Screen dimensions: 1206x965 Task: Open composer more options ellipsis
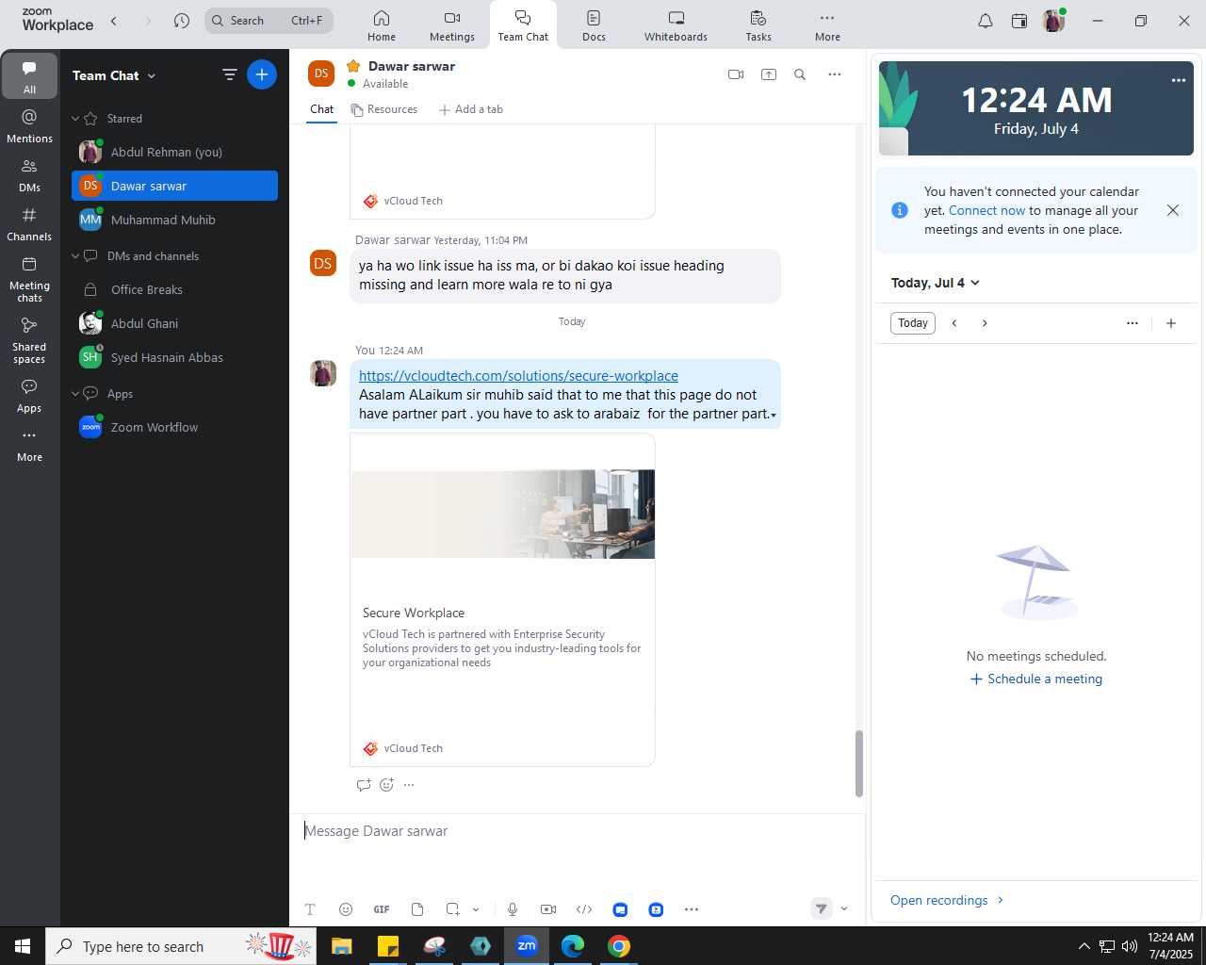coord(692,909)
